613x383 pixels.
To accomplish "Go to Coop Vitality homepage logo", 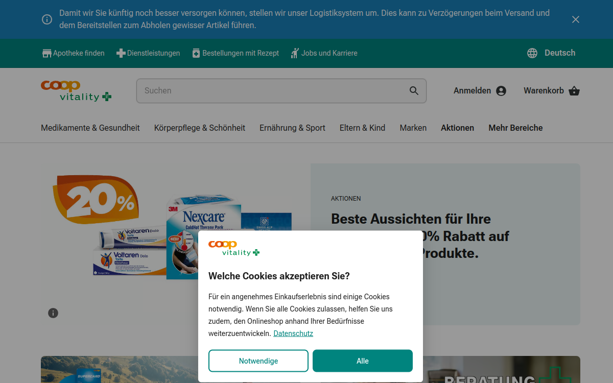I will (76, 90).
